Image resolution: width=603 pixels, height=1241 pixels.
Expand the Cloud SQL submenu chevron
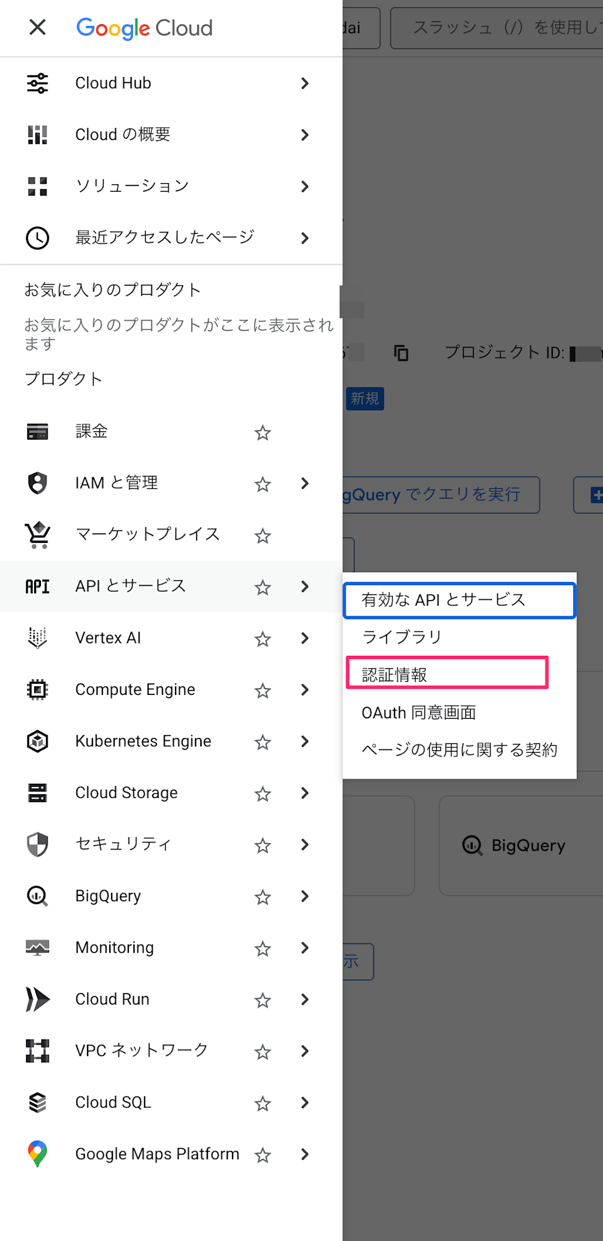pyautogui.click(x=305, y=1103)
